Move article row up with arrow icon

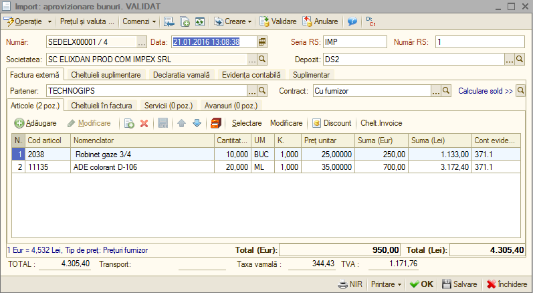(x=181, y=123)
